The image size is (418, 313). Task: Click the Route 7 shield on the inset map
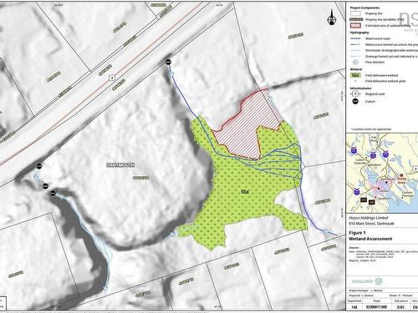(415, 169)
